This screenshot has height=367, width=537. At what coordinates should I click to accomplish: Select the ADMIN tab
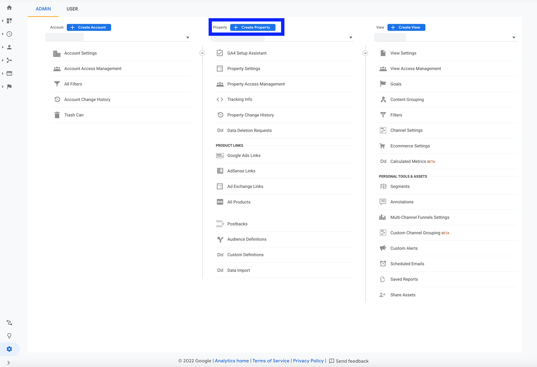click(43, 9)
